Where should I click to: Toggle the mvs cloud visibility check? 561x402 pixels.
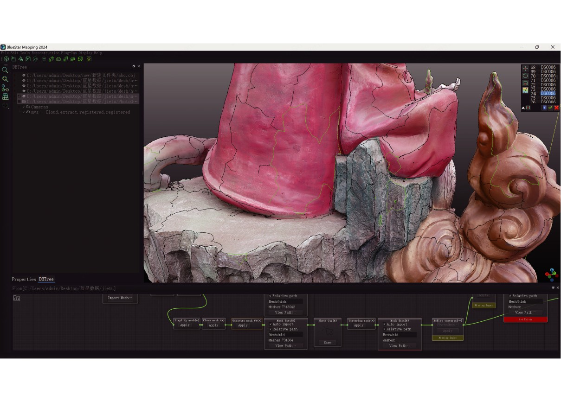click(x=24, y=112)
